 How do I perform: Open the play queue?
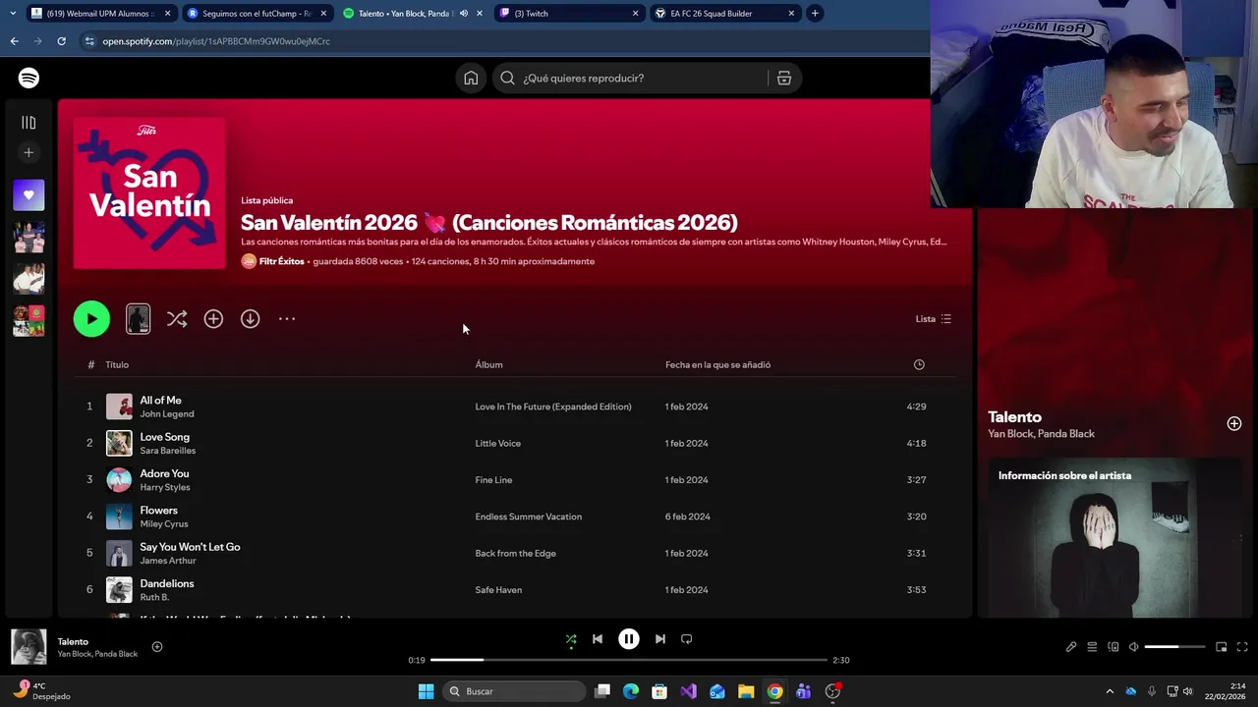point(1092,647)
